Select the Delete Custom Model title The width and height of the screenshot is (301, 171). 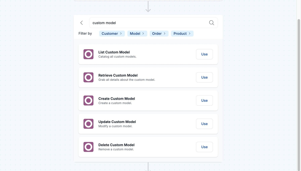[x=116, y=145]
